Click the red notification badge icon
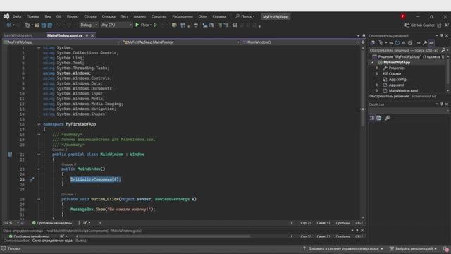Screen dimensions: 451x254 click(402, 16)
